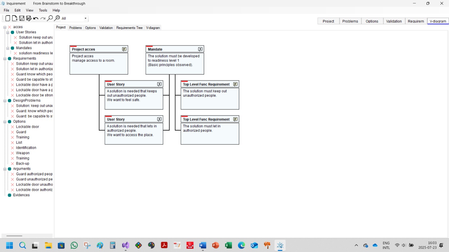Screen dimensions: 449x252
Task: Collapse the acces root tree node
Action: (5, 27)
